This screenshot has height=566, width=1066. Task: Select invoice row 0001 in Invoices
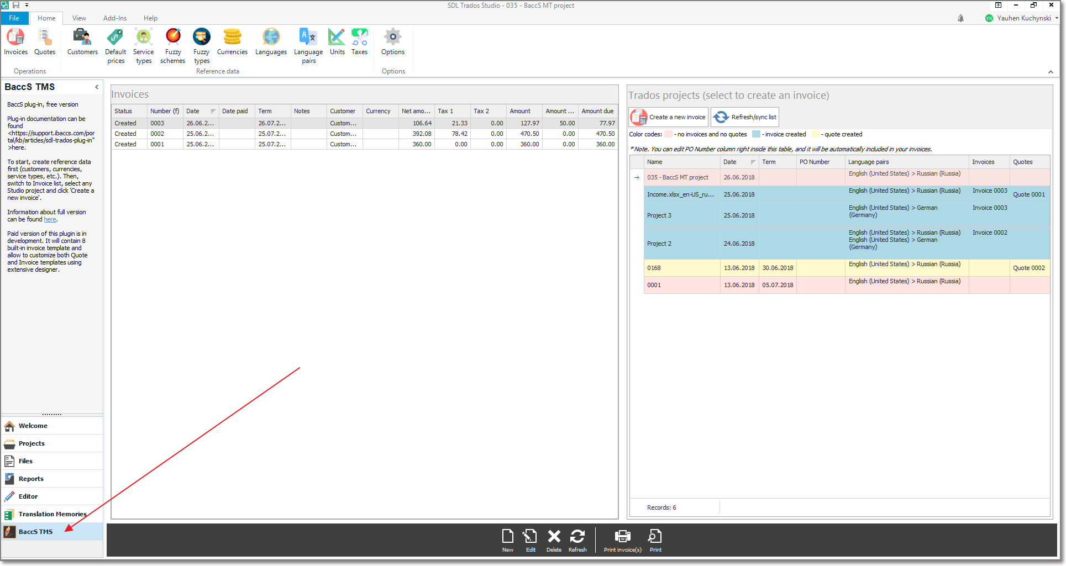click(365, 144)
